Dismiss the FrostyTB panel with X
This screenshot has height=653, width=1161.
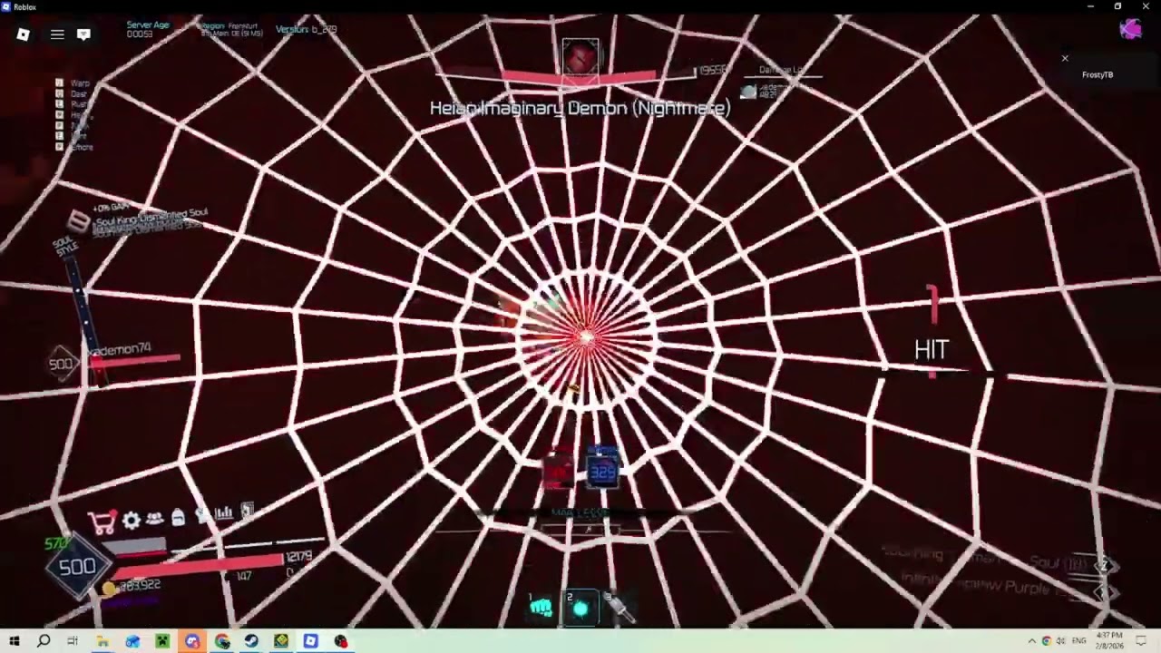click(x=1065, y=59)
